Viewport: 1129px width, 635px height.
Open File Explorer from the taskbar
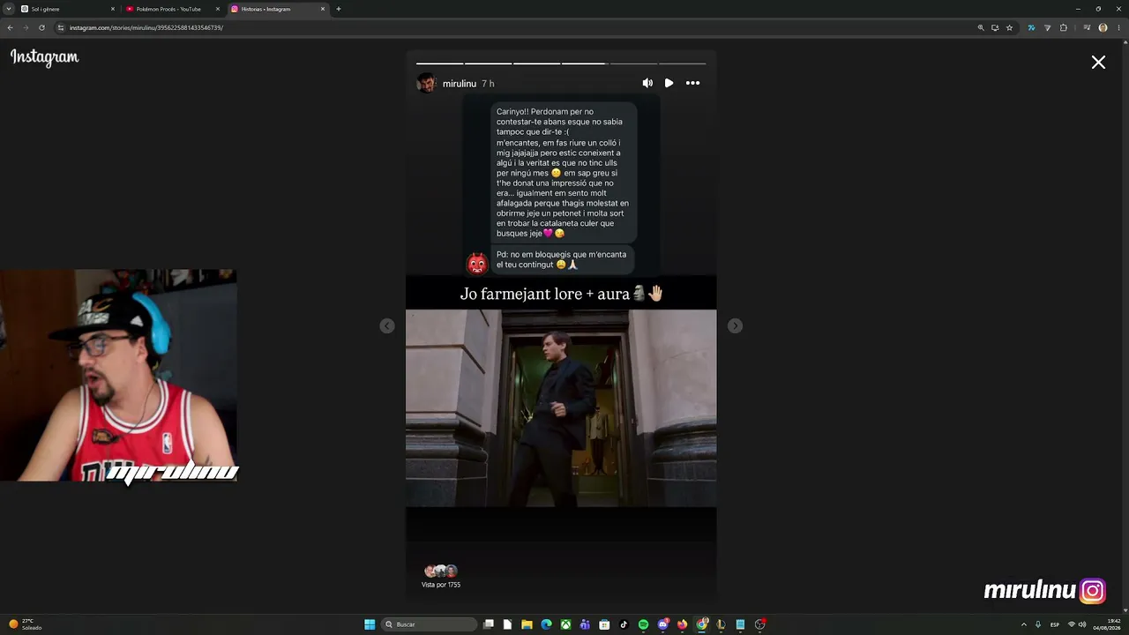(527, 624)
